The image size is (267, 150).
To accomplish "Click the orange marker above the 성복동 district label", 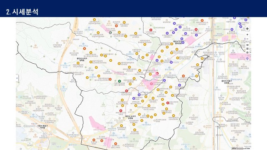I will point(84,49).
